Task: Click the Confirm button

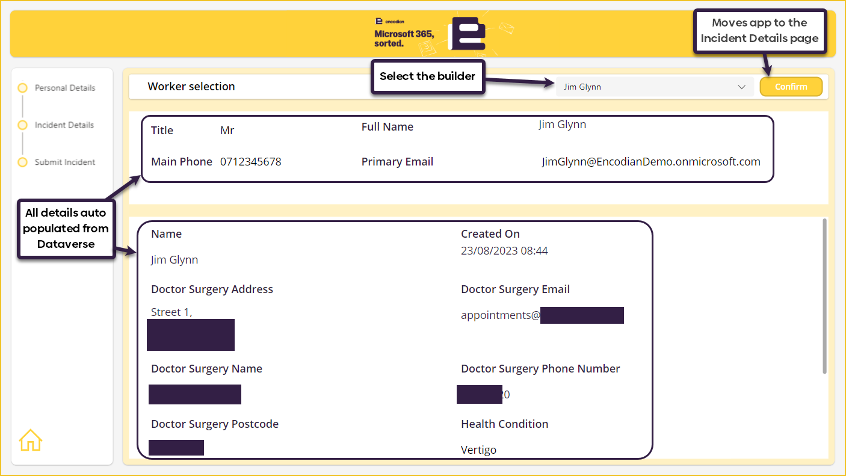Action: 791,87
